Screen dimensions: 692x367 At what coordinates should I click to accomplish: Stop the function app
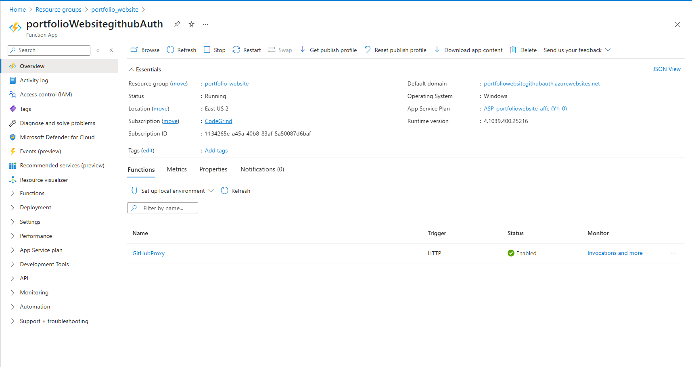215,50
